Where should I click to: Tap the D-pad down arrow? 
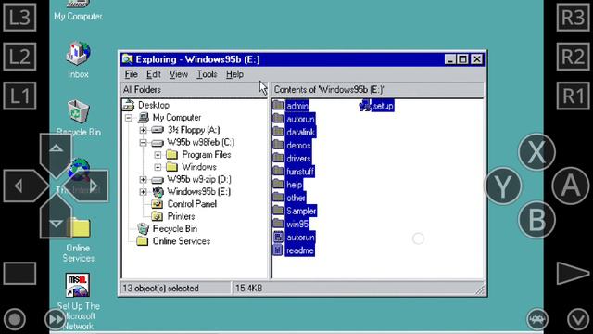56,216
